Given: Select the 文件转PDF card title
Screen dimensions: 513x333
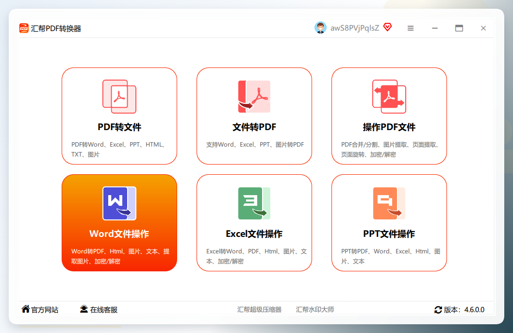Looking at the screenshot, I should tap(254, 127).
